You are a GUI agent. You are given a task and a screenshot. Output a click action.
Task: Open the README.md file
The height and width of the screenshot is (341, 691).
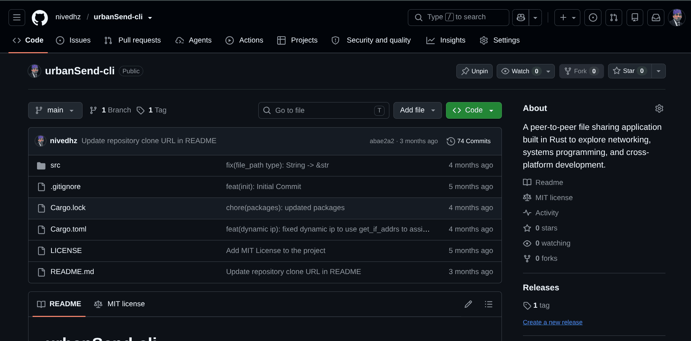coord(72,272)
